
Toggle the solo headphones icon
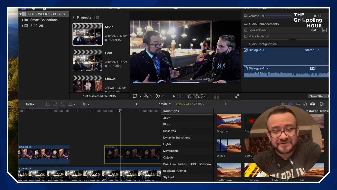click(305, 104)
